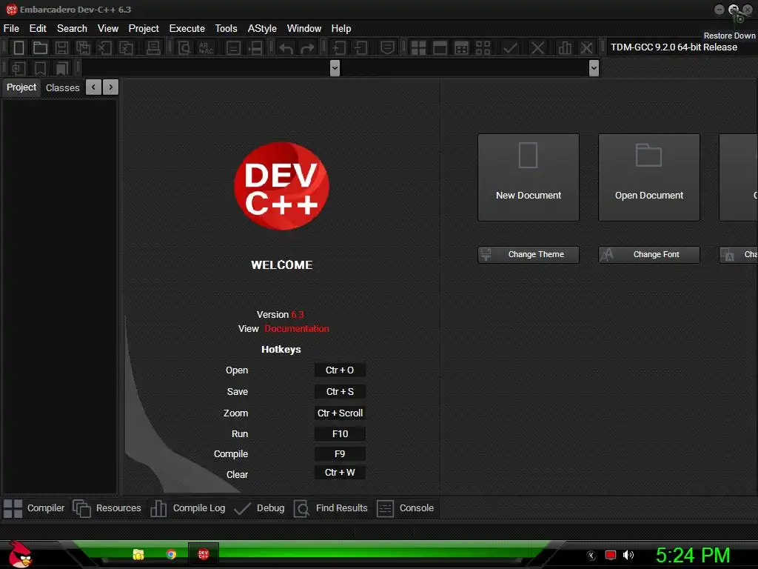The width and height of the screenshot is (758, 569).
Task: Open the Window menu
Action: [304, 29]
